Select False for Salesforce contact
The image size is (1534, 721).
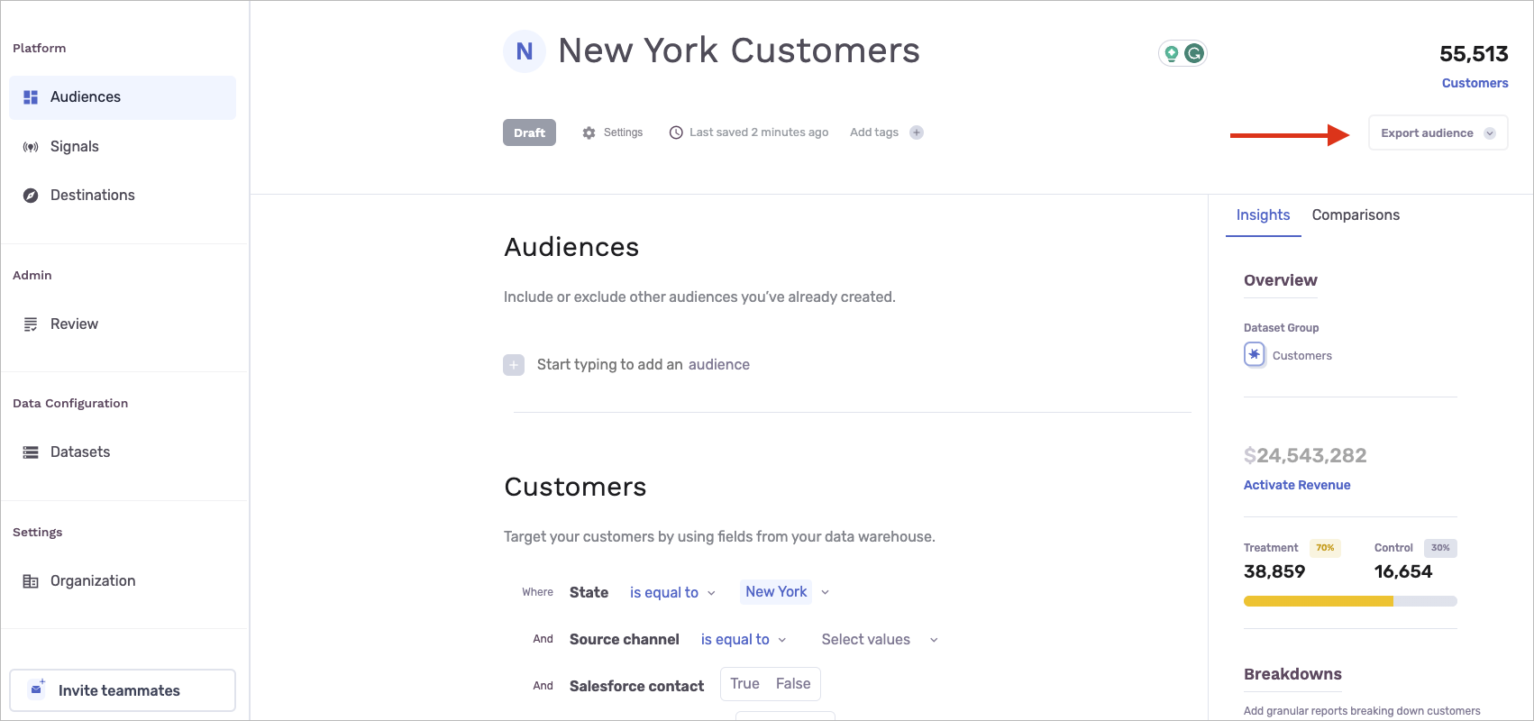(793, 684)
